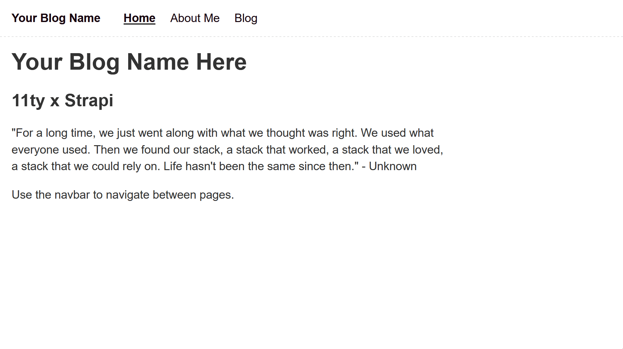
Task: Click the Your Blog Name site title
Action: click(x=56, y=18)
